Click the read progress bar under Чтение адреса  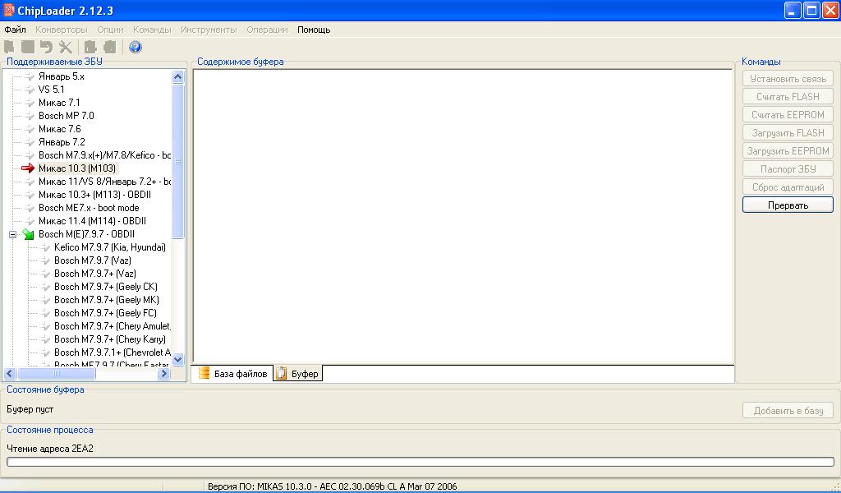click(x=420, y=462)
